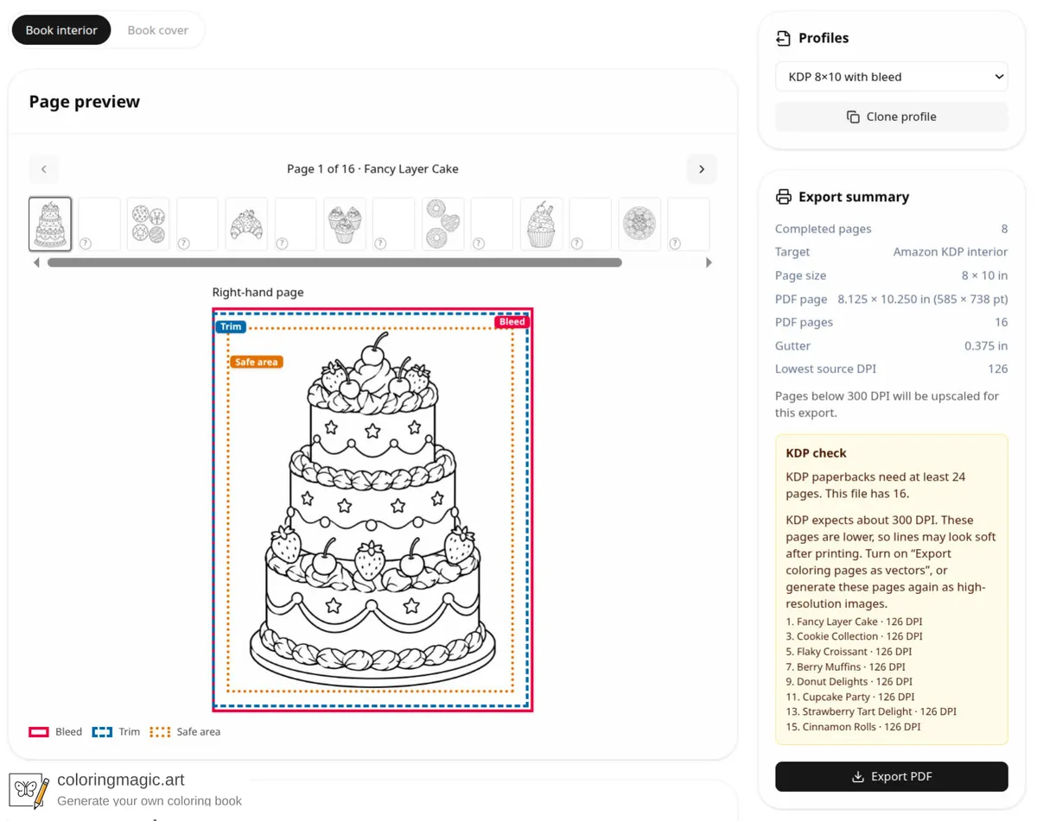The width and height of the screenshot is (1037, 821).
Task: Click the Clone profile button
Action: coord(892,117)
